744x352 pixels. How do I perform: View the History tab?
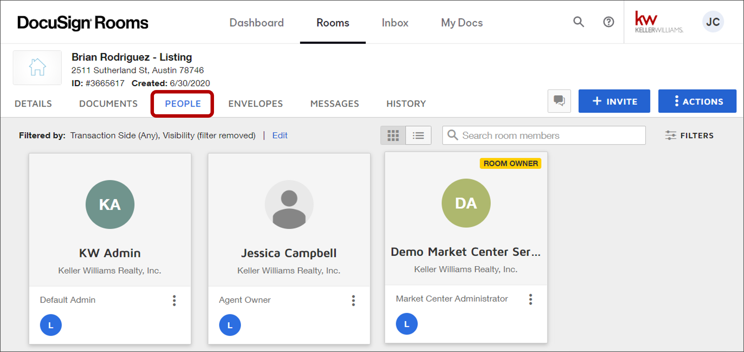pyautogui.click(x=406, y=103)
